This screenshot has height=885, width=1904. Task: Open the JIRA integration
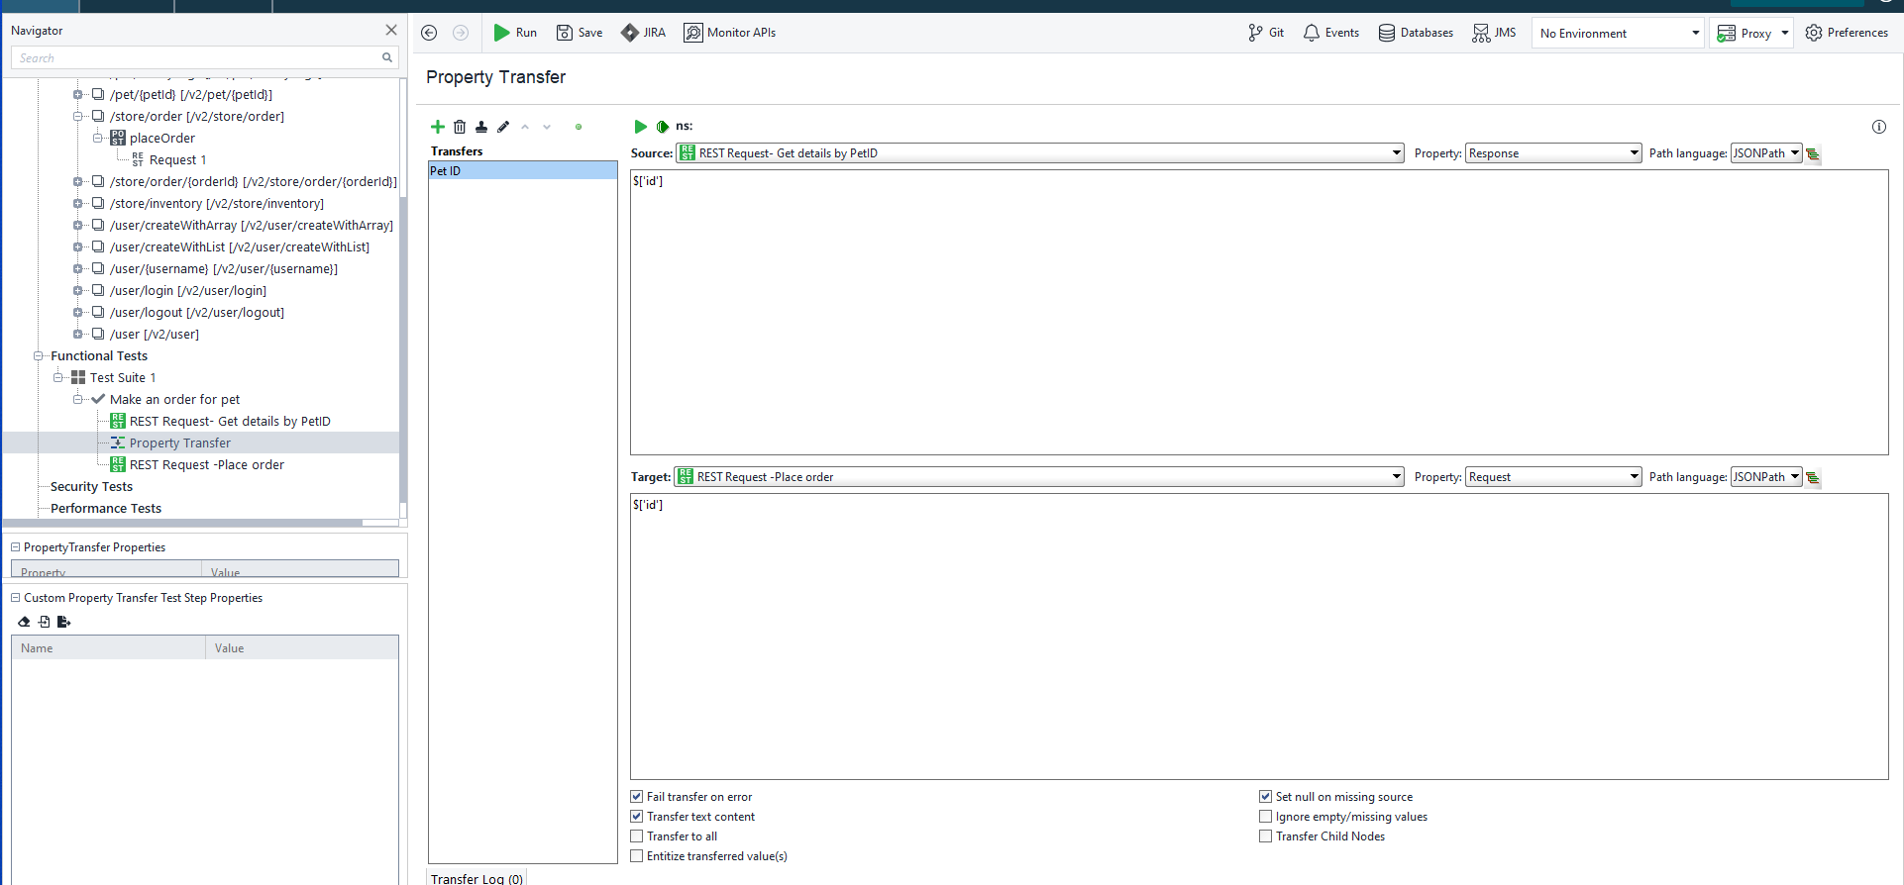[x=643, y=33]
